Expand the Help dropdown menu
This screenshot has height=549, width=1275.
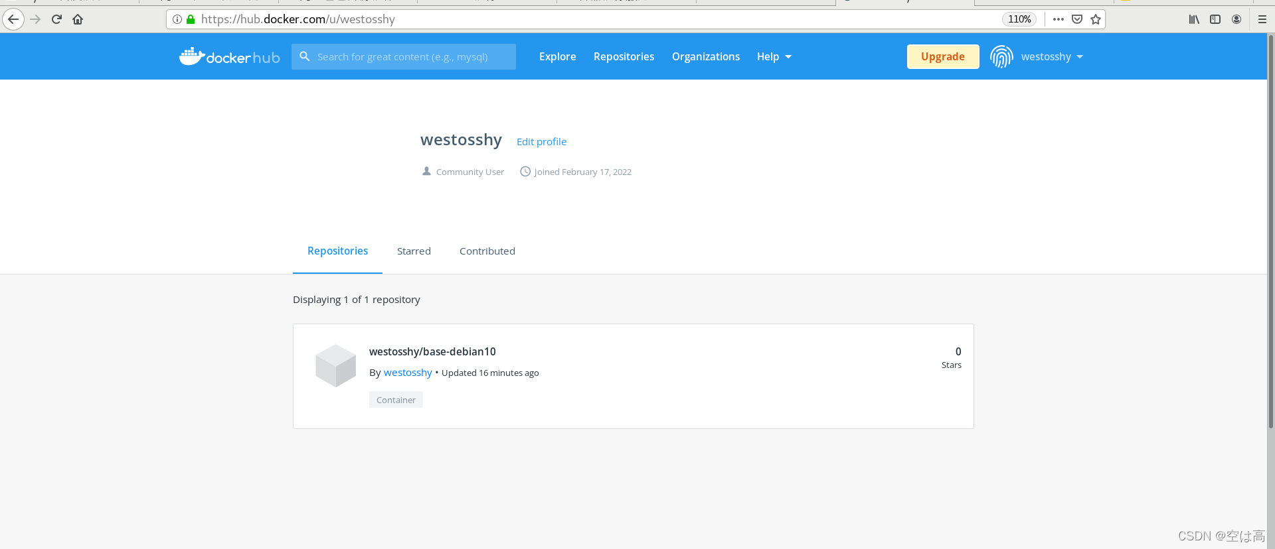tap(774, 57)
